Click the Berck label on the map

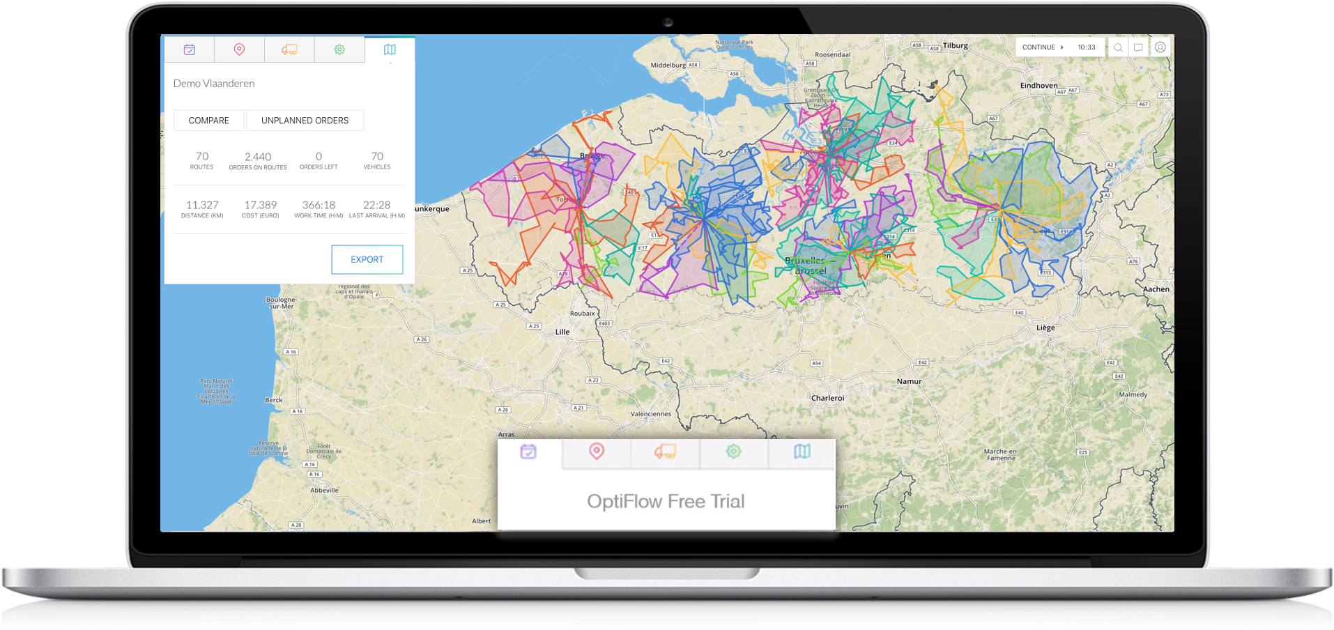tap(274, 400)
